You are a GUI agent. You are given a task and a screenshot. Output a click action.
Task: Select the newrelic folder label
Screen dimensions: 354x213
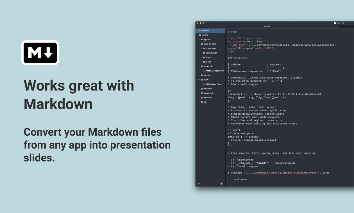[208, 89]
